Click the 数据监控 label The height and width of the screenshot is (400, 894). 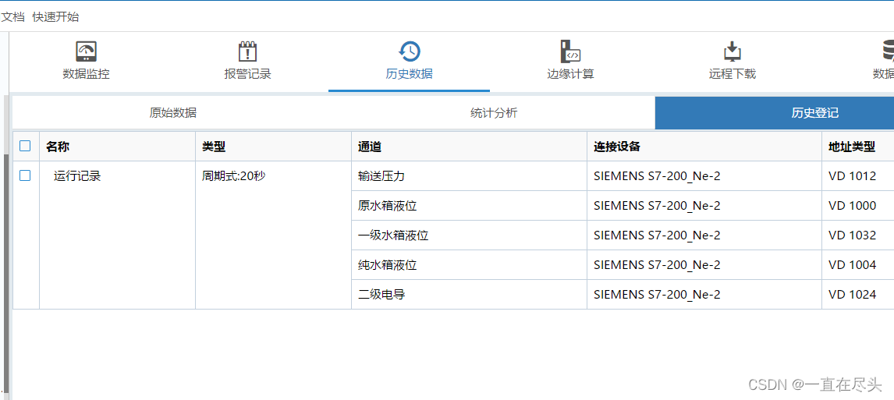click(86, 74)
